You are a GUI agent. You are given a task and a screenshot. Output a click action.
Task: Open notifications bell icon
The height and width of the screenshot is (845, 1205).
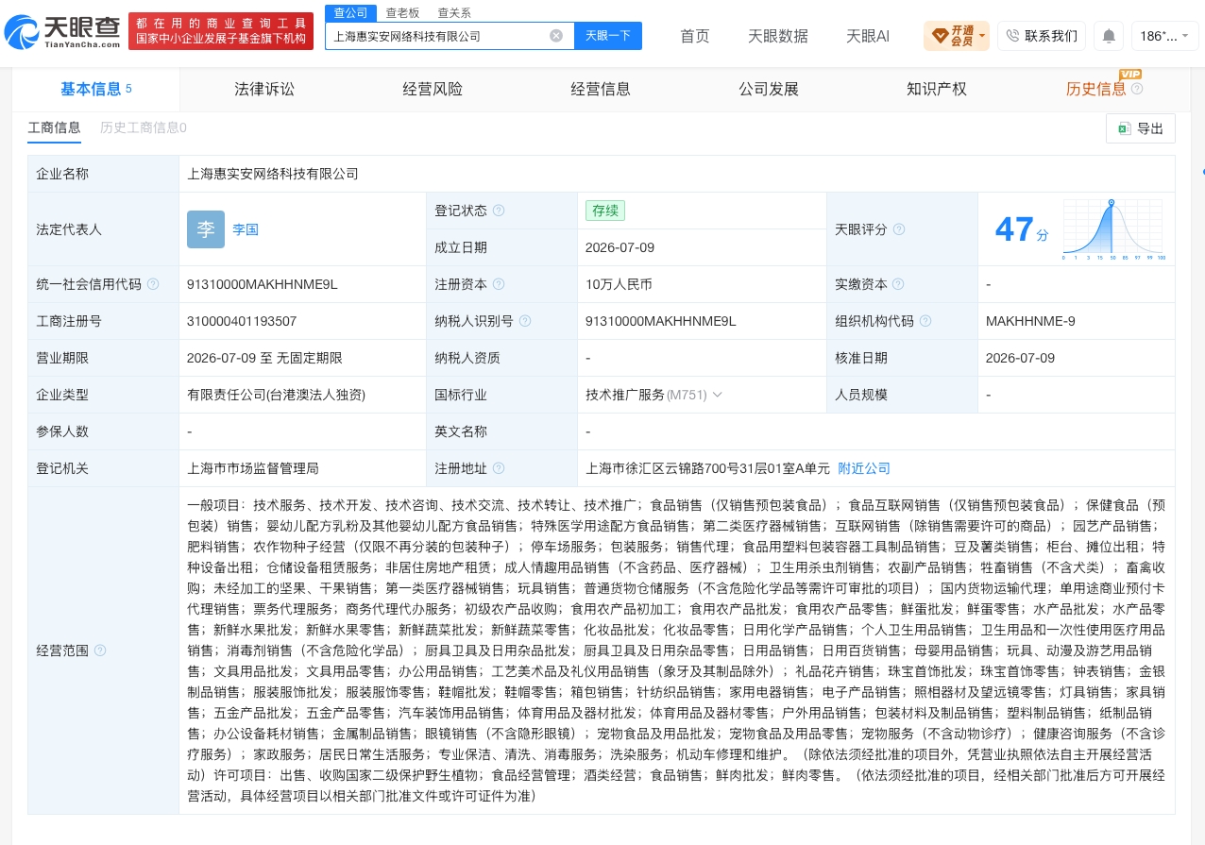1109,36
